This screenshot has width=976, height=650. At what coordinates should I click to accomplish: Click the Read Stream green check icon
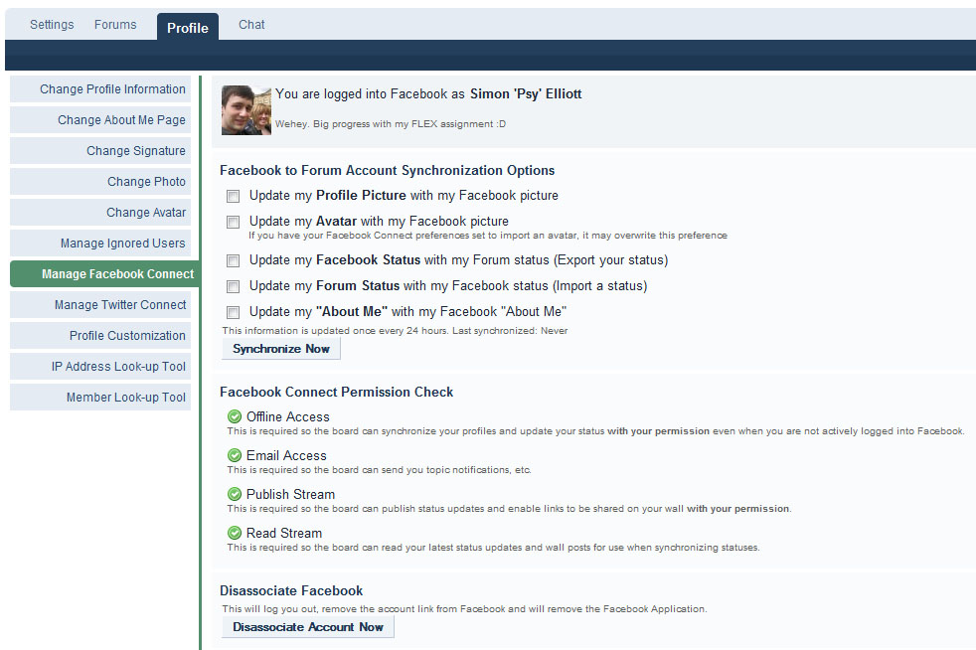point(235,534)
